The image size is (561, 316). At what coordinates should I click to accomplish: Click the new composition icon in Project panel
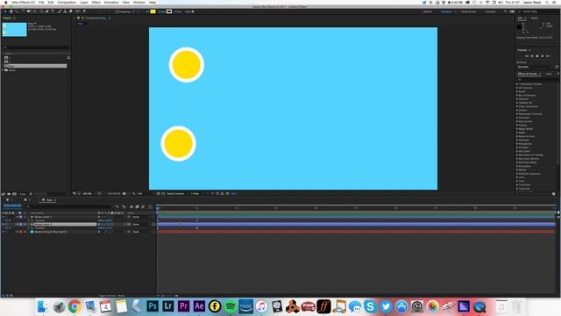tap(14, 194)
